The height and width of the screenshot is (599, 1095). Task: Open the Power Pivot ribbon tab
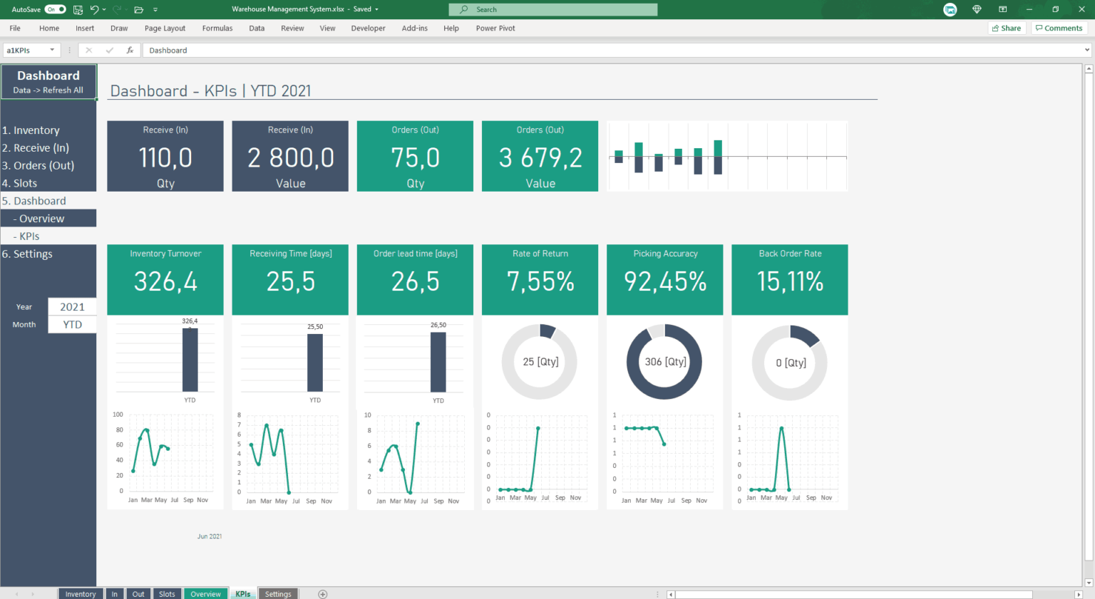coord(495,28)
